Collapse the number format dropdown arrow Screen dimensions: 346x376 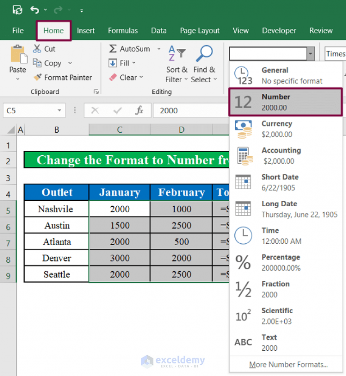coord(310,53)
